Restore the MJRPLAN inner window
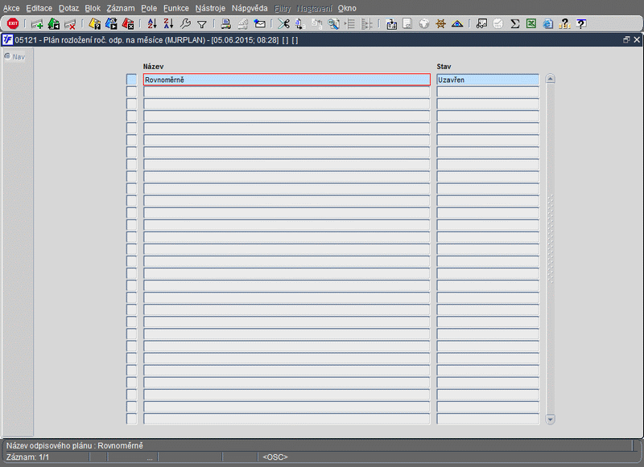The height and width of the screenshot is (467, 644). tap(626, 39)
